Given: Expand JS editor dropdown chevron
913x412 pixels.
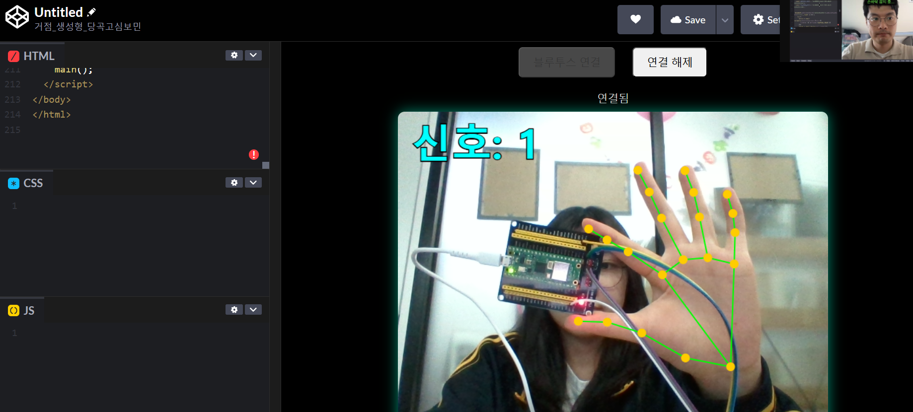Looking at the screenshot, I should click(253, 310).
